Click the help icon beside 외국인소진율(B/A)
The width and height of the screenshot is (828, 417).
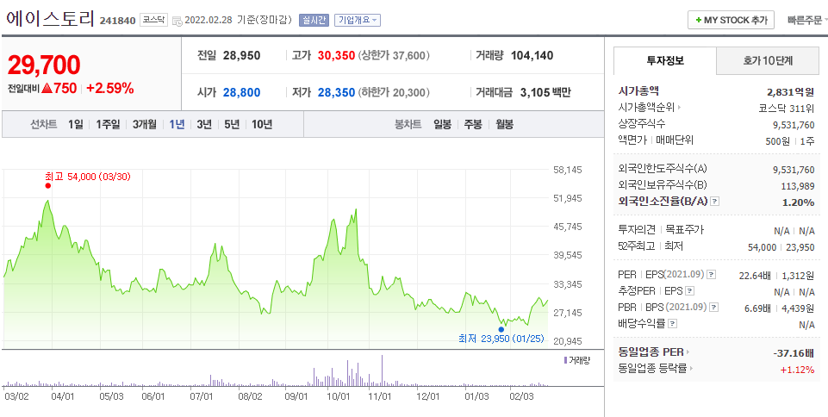click(x=715, y=201)
